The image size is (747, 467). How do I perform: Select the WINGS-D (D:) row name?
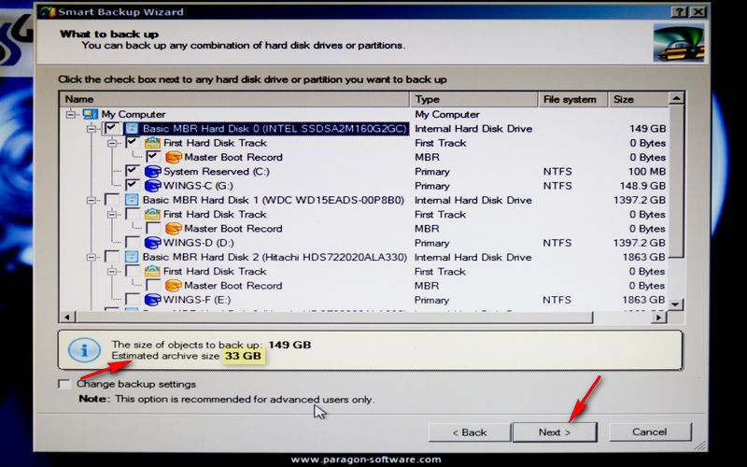tap(199, 243)
